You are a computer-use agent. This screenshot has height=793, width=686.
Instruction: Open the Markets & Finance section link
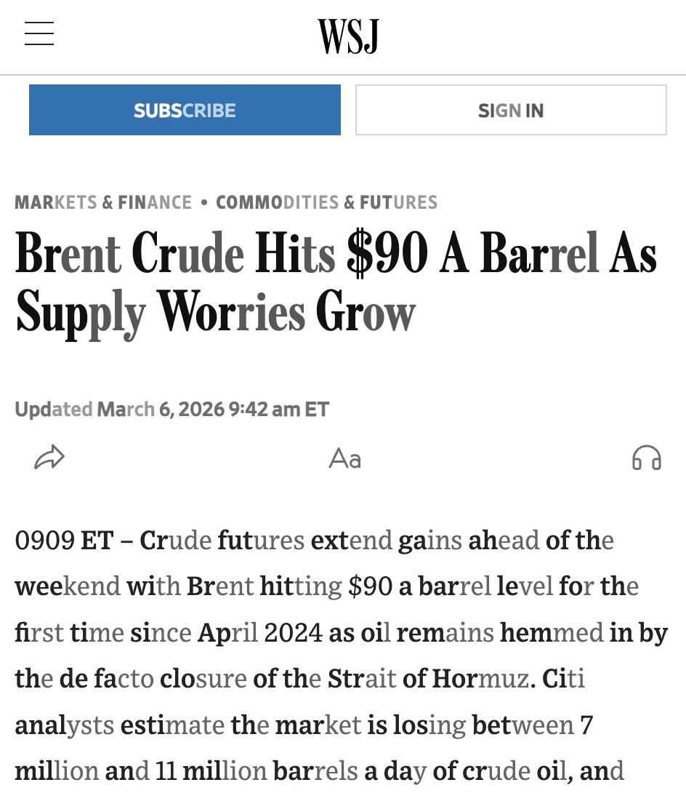103,202
